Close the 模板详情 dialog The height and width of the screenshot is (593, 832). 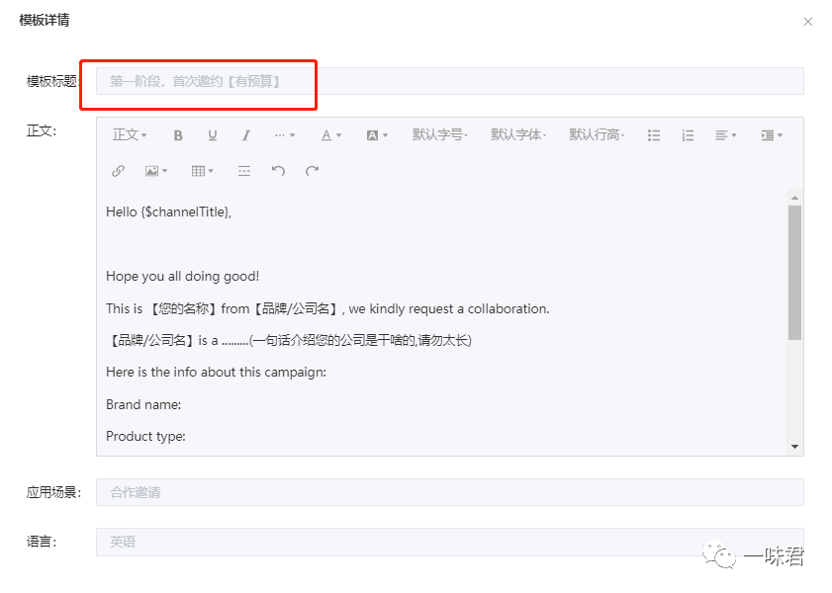[x=807, y=22]
